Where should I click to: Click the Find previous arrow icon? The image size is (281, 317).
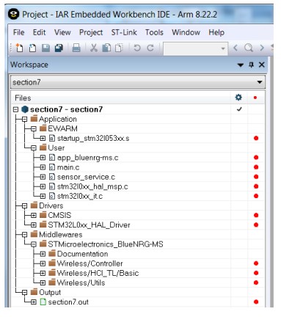pyautogui.click(x=236, y=48)
